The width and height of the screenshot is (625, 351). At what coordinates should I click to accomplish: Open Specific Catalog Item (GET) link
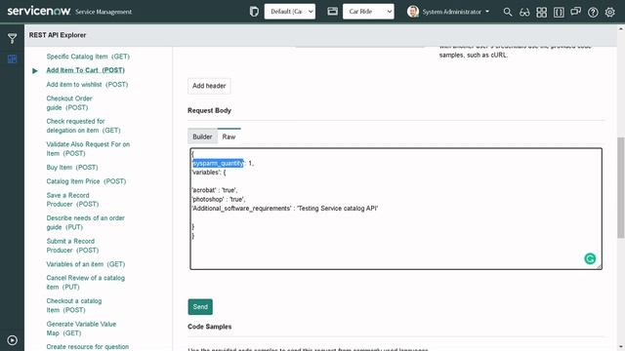(x=88, y=57)
